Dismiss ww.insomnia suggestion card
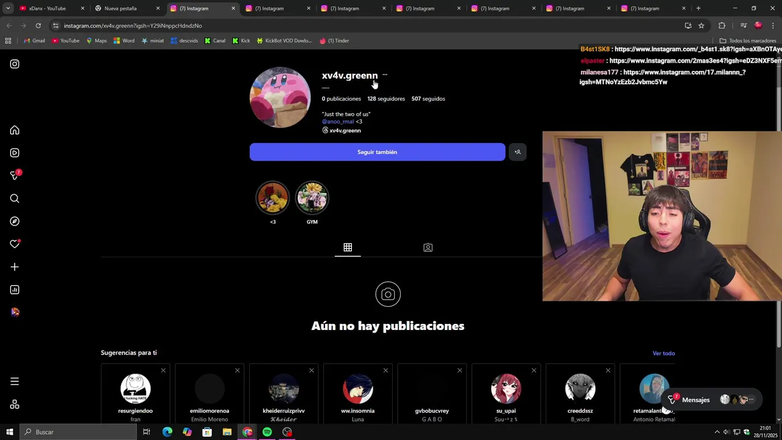Viewport: 782px width, 440px height. tap(386, 370)
